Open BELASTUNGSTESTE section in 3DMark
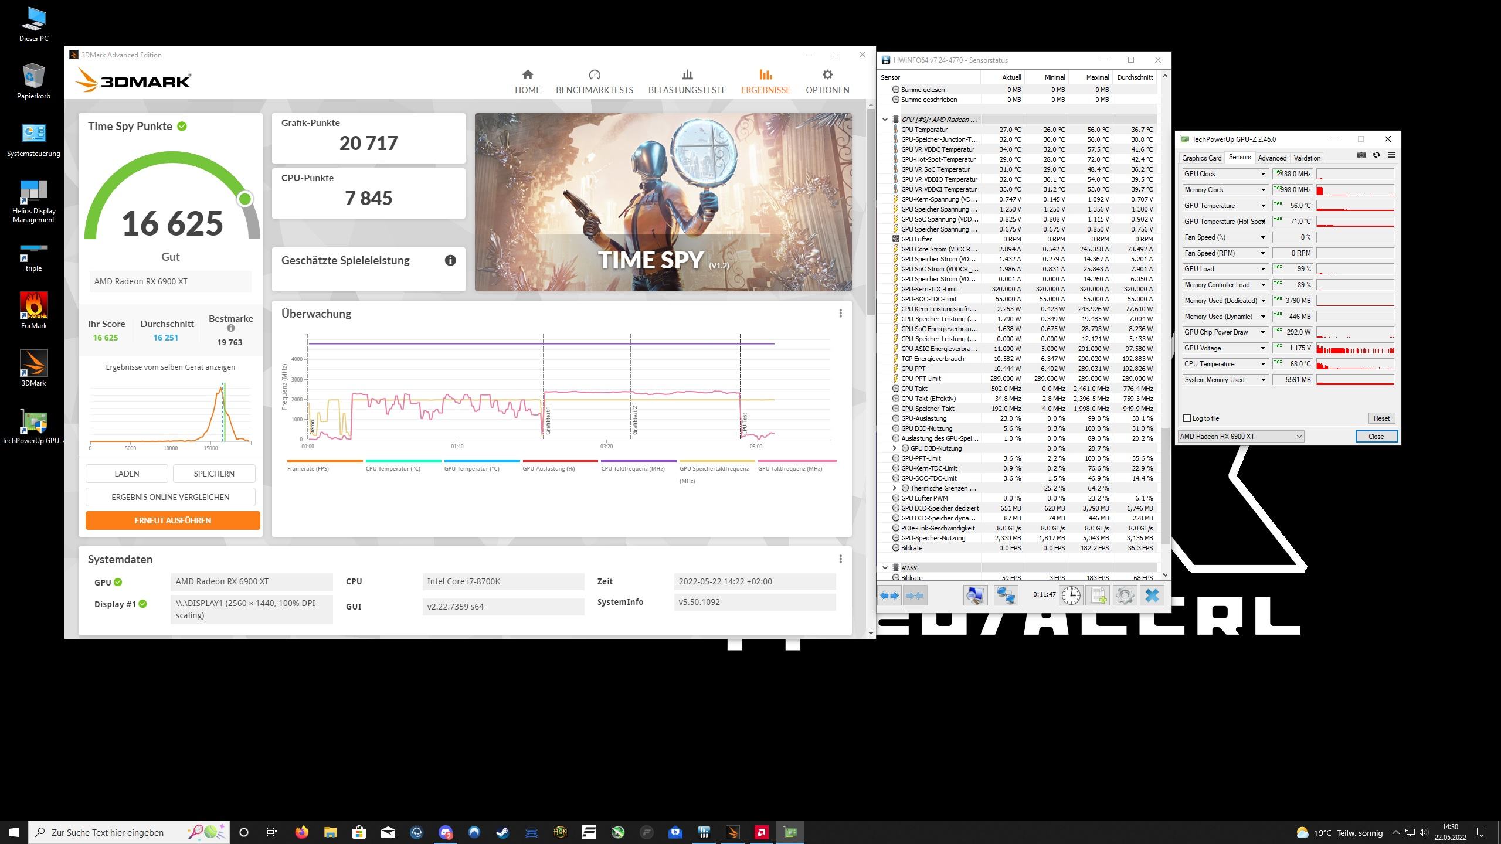This screenshot has width=1501, height=844. coord(687,81)
